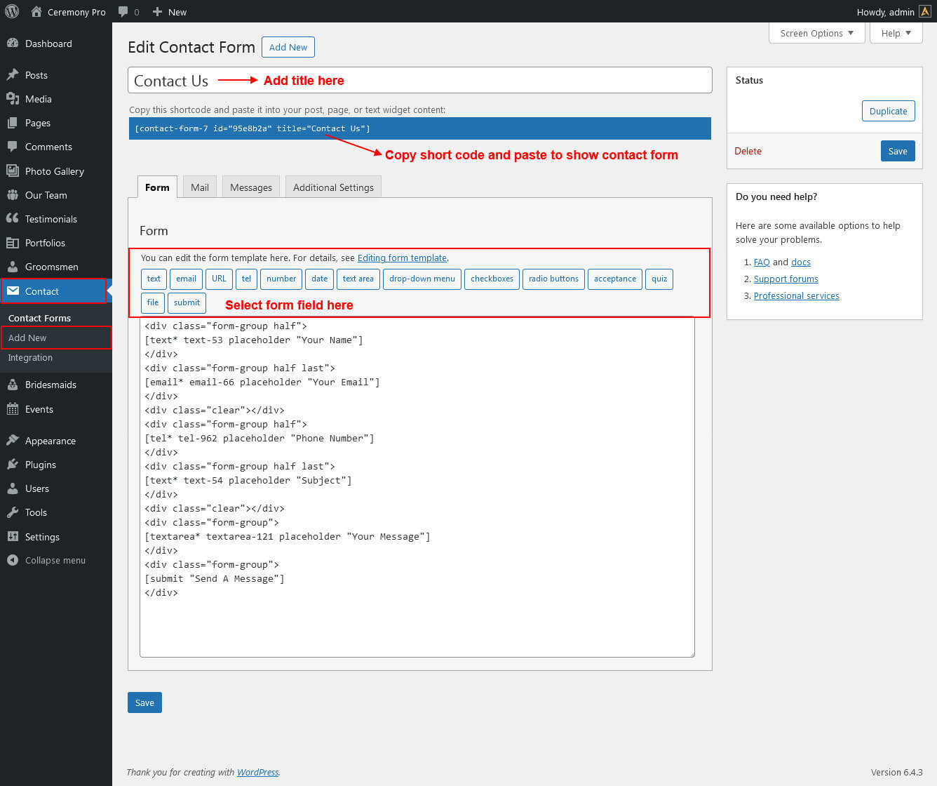Viewport: 937px width, 786px height.
Task: Click the Tools wrench icon
Action: click(x=13, y=512)
